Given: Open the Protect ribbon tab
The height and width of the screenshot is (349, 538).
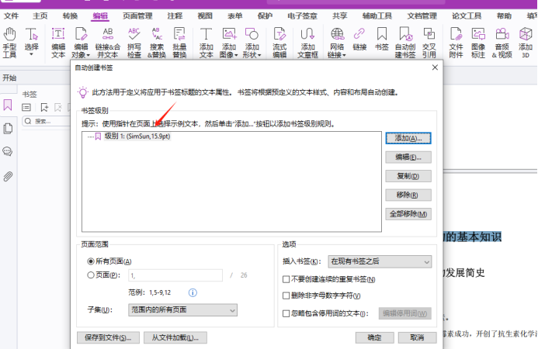Looking at the screenshot, I should tap(265, 16).
